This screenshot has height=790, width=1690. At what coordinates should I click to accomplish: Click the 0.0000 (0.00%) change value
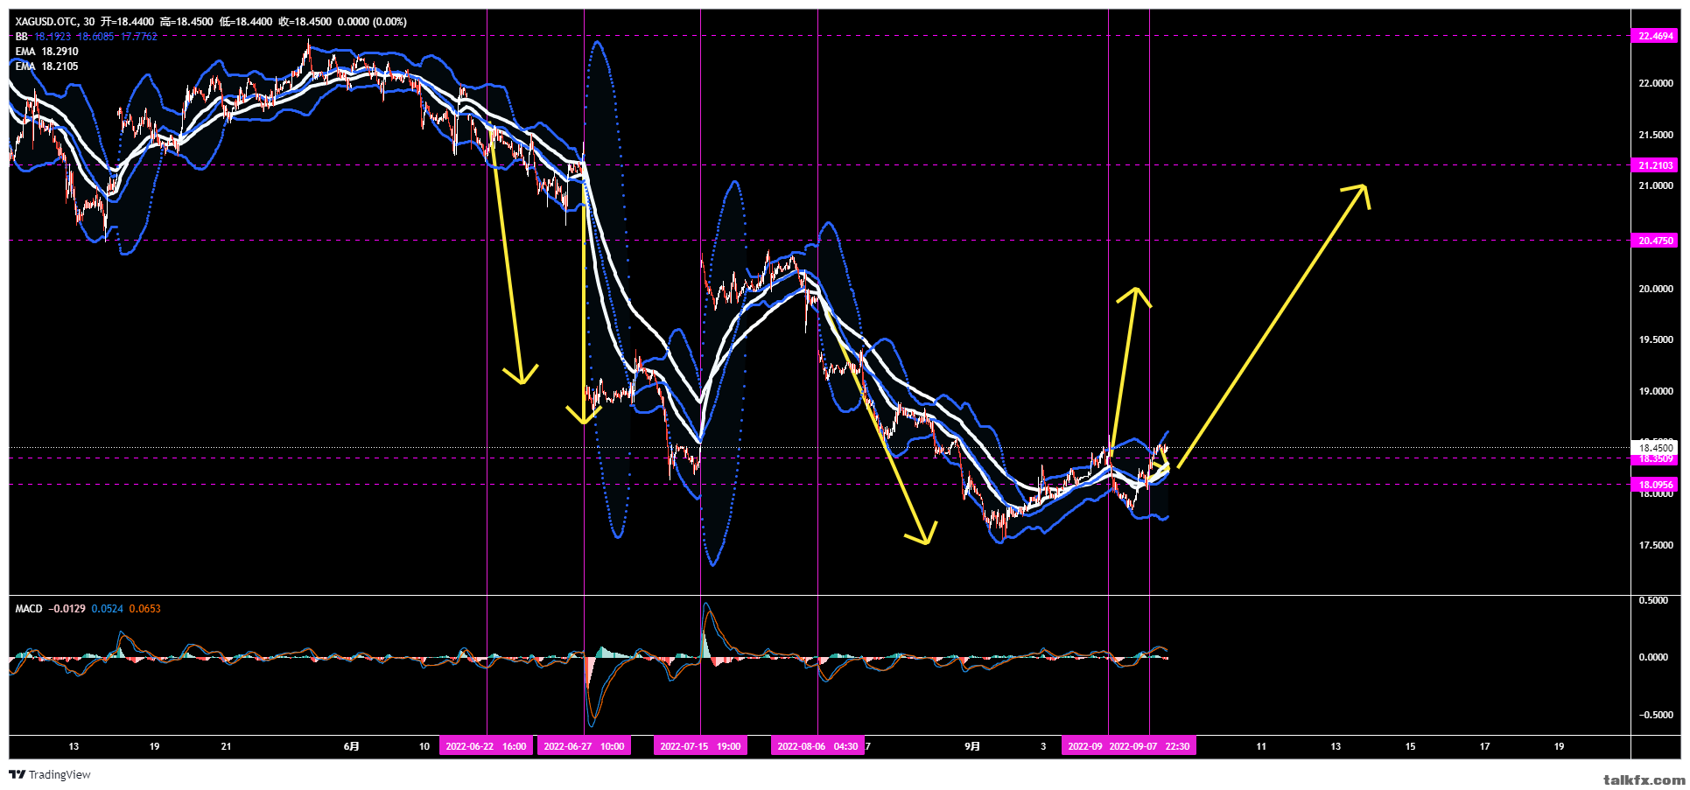pos(372,22)
